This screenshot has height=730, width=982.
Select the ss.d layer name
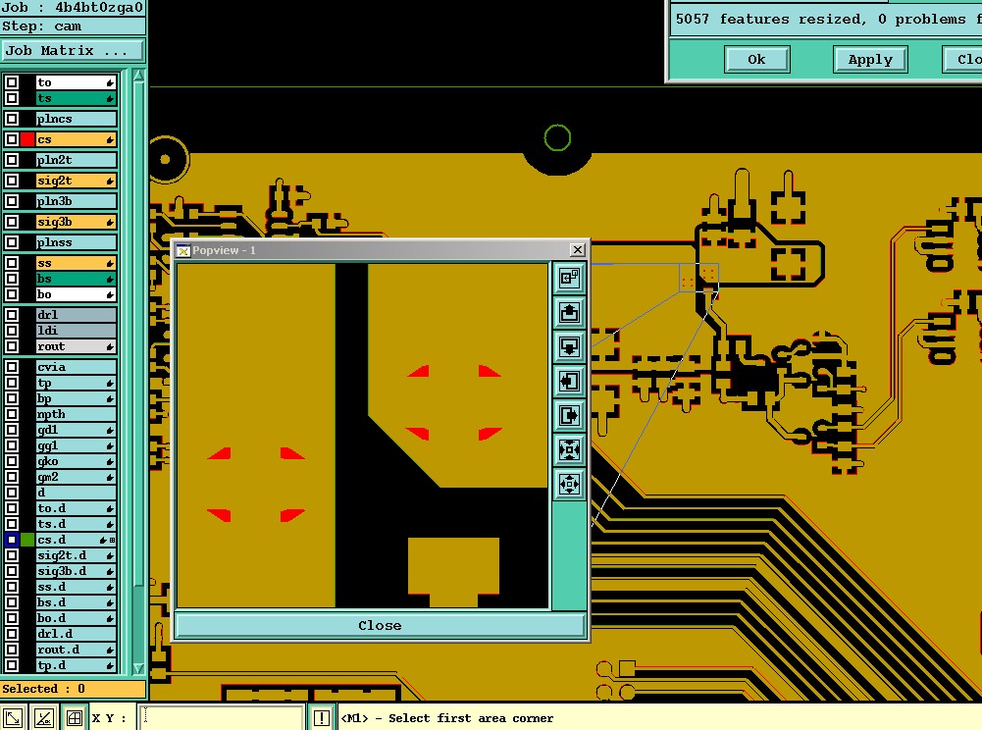(x=77, y=587)
